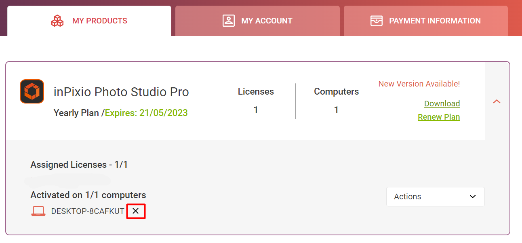Click the X to deactivate DESKTOP-8CAFKUT
This screenshot has width=522, height=243.
tap(136, 211)
